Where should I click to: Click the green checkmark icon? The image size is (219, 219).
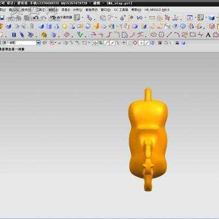tap(79, 34)
